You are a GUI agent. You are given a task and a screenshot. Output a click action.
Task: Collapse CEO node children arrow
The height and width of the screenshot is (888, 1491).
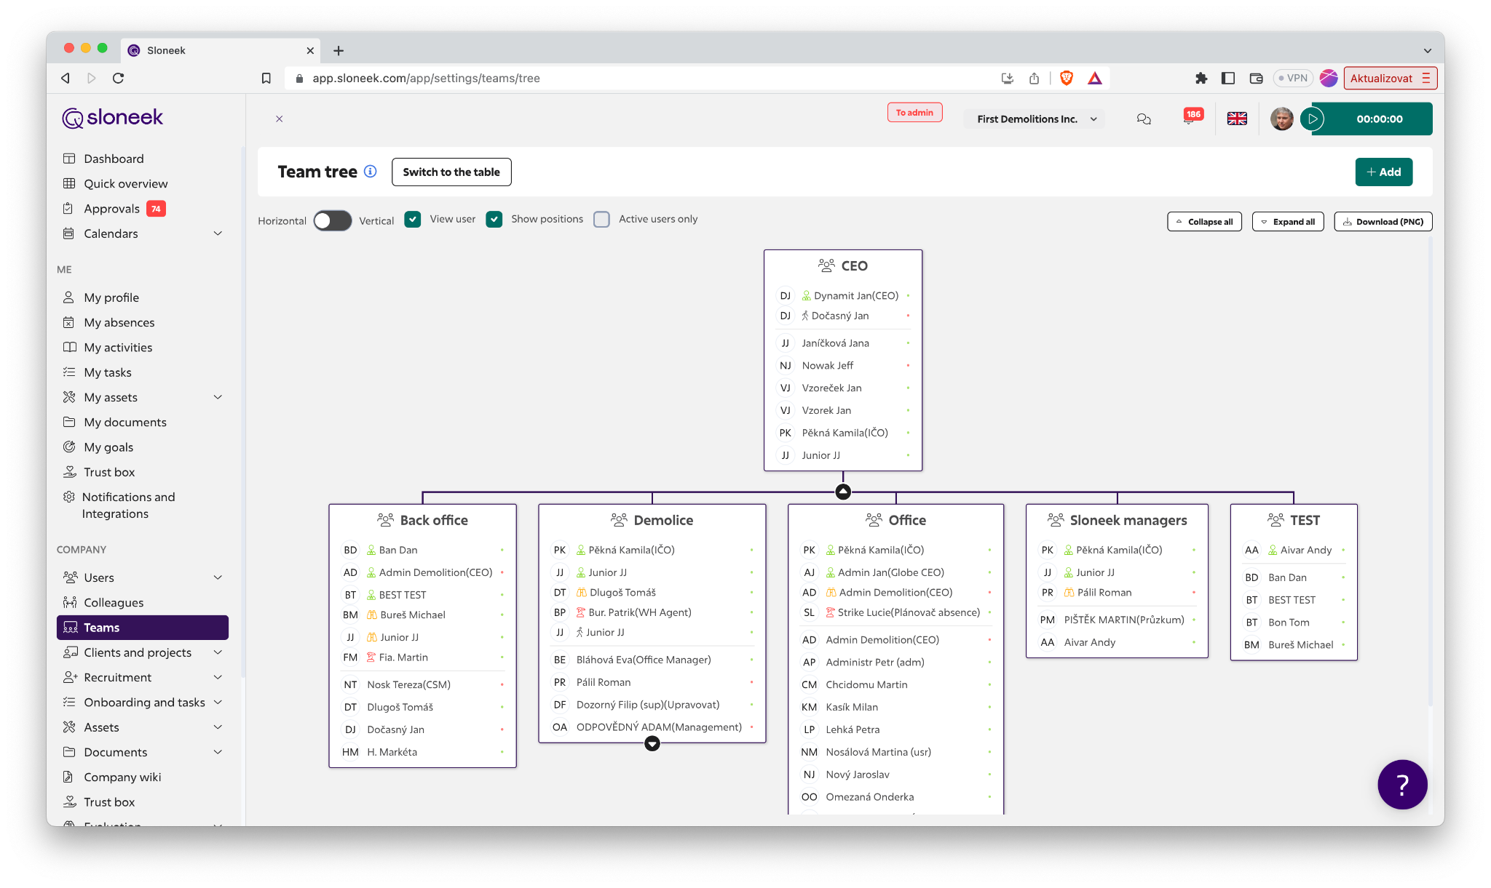843,492
